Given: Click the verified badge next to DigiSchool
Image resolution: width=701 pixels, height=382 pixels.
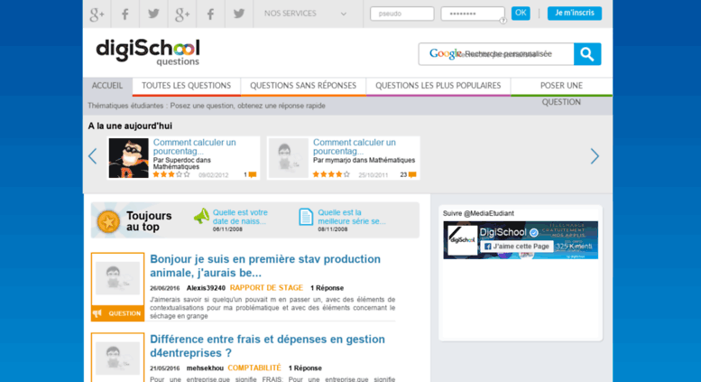Looking at the screenshot, I should coord(534,233).
